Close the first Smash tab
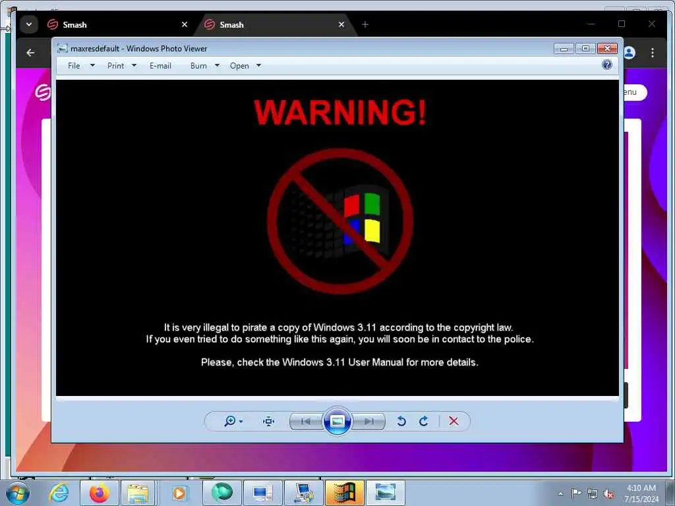Image resolution: width=675 pixels, height=506 pixels. pyautogui.click(x=185, y=24)
